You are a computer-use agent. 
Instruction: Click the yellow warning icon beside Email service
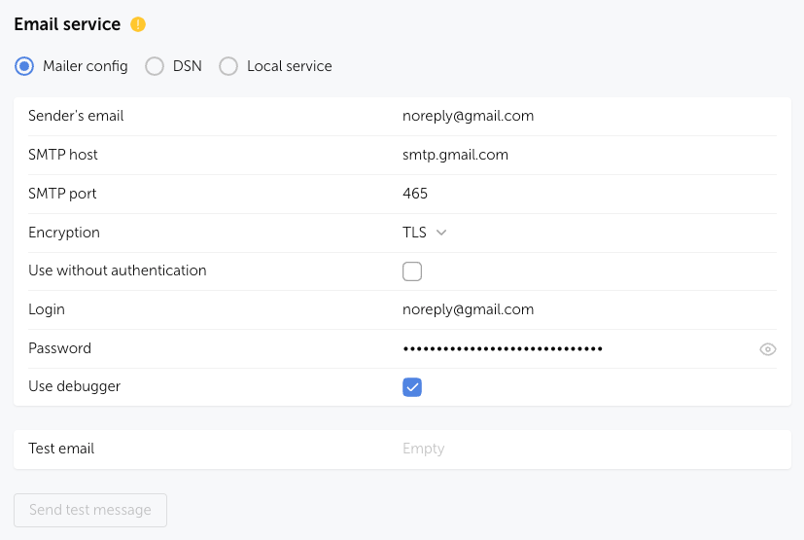point(138,24)
